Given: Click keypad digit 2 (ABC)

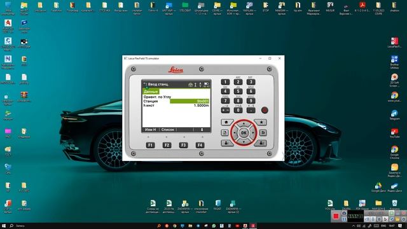Looking at the screenshot, I should click(x=238, y=82).
